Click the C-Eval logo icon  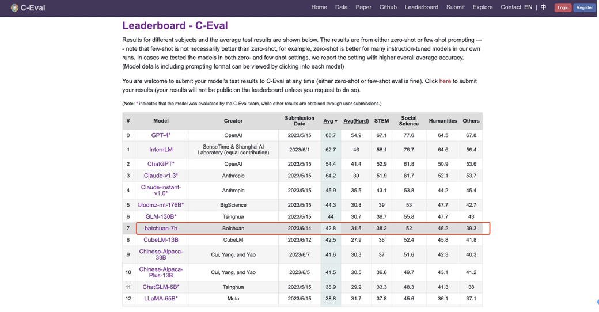pos(14,8)
